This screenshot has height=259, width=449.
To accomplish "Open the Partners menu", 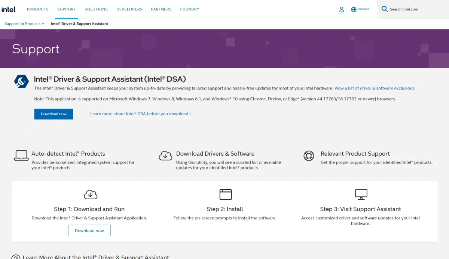I will (x=161, y=9).
